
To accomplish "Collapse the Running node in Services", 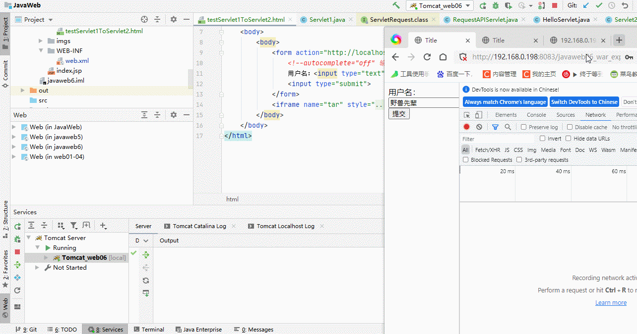I will 38,248.
